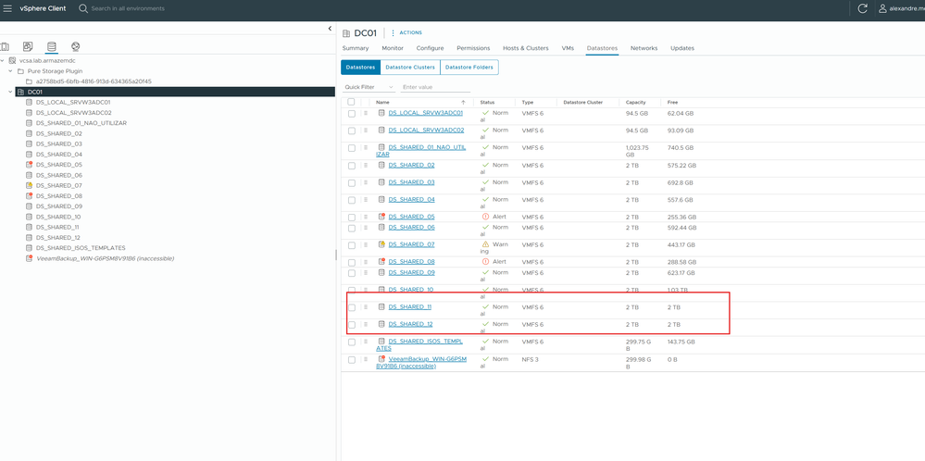Viewport: 925px width, 461px height.
Task: Click VeeamBackup inaccessible datastore icon in tree
Action: pyautogui.click(x=29, y=258)
